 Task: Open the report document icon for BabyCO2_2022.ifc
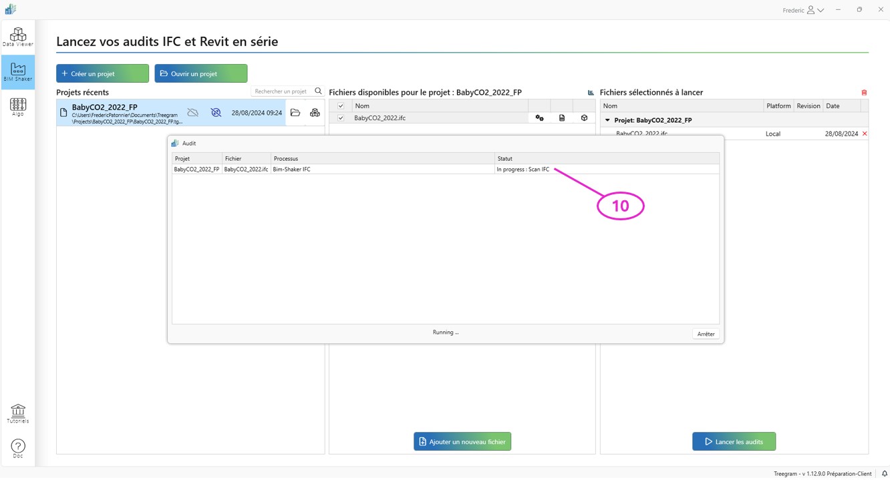tap(562, 118)
